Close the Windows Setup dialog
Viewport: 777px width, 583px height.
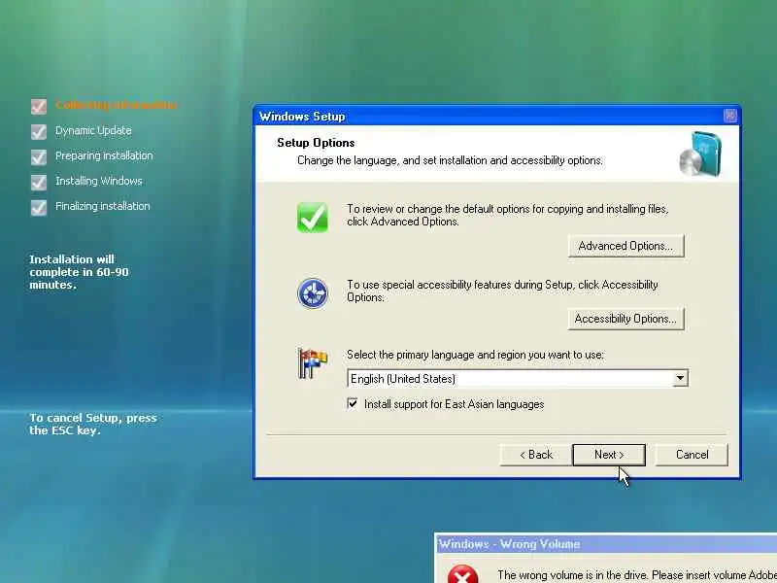(x=730, y=116)
